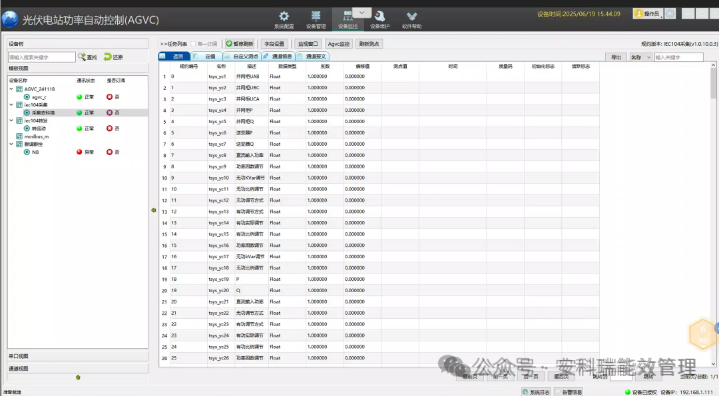Image resolution: width=719 pixels, height=396 pixels.
Task: Focus the device tree search field
Action: [x=41, y=57]
